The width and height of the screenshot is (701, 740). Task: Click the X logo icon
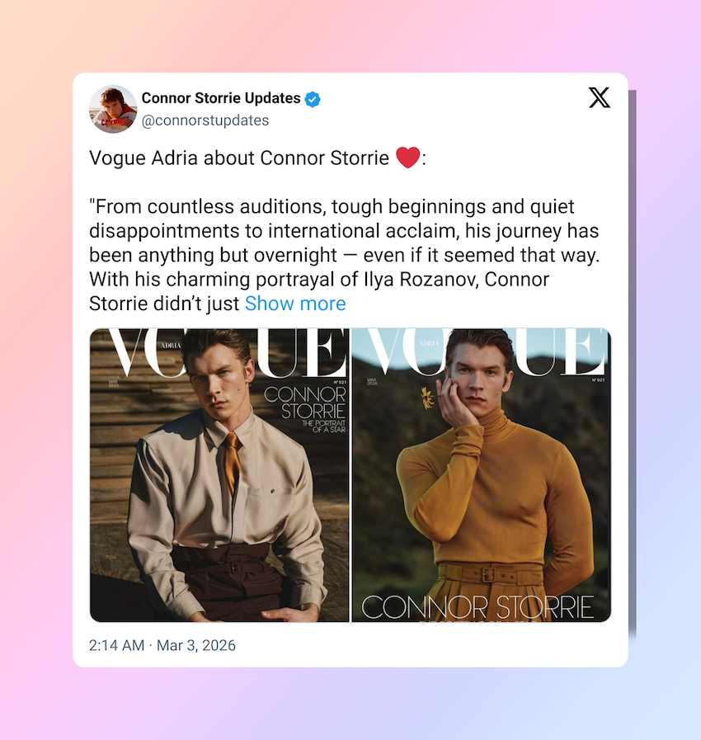(599, 97)
